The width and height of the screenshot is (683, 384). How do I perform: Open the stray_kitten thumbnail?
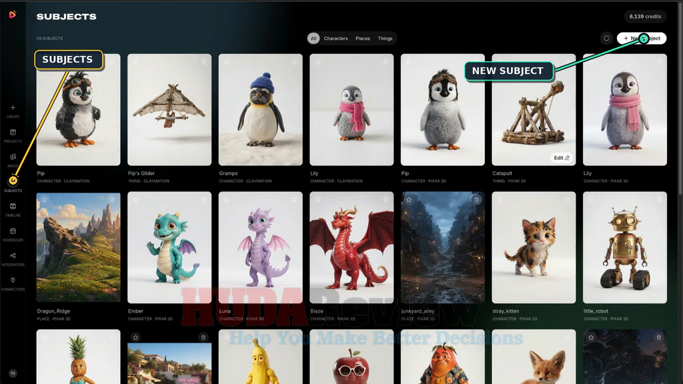click(534, 247)
